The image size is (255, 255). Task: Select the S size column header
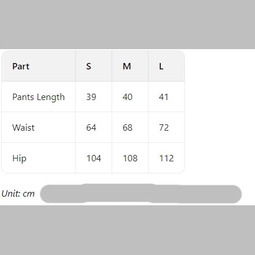tap(88, 66)
